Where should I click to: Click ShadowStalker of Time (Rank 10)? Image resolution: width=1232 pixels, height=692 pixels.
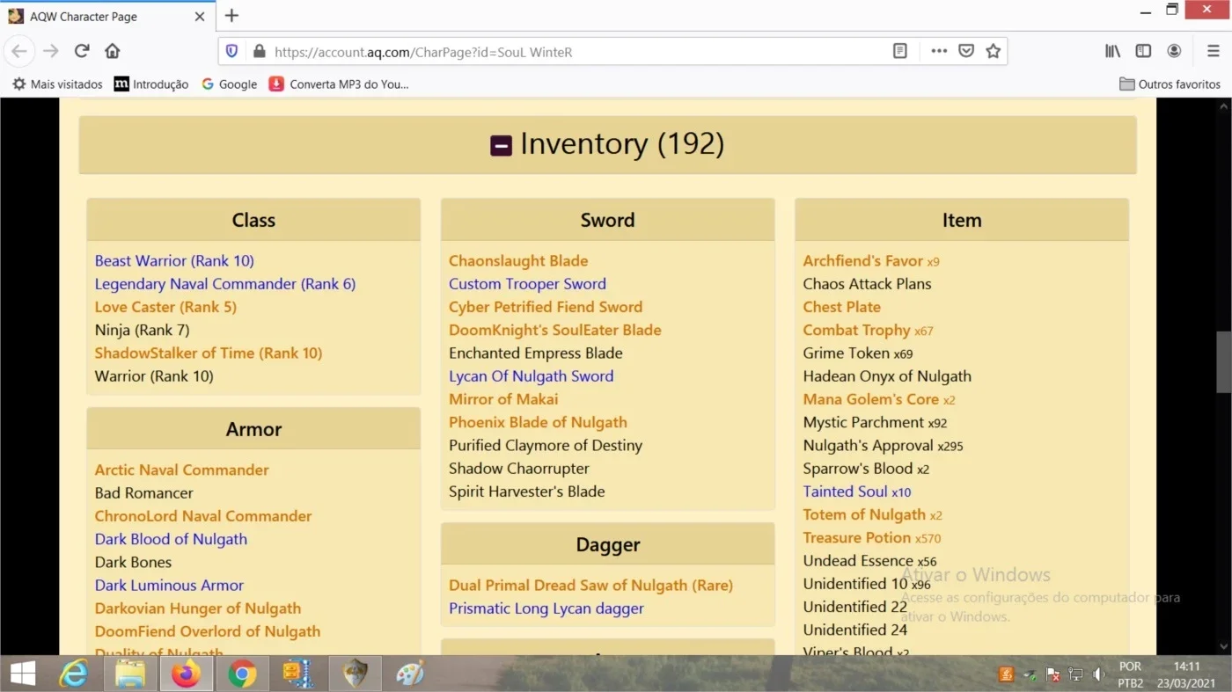tap(209, 353)
